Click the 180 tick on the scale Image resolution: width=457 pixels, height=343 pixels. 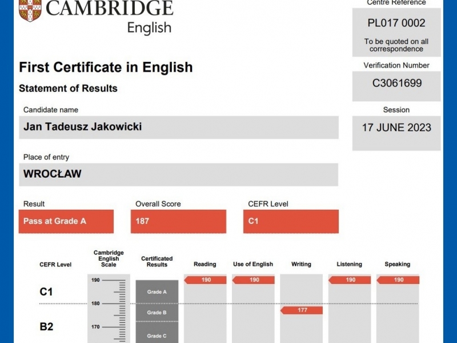(109, 304)
